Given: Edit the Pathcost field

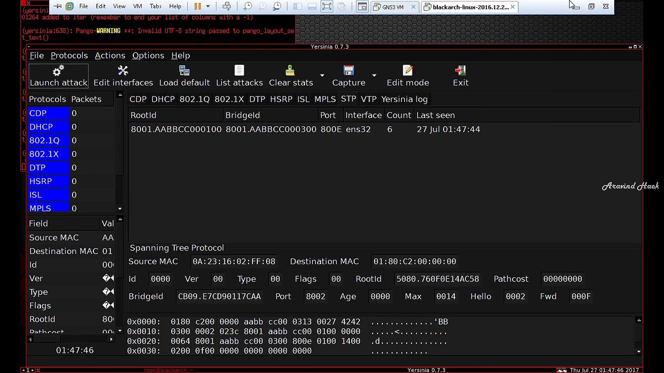Looking at the screenshot, I should click(x=562, y=279).
